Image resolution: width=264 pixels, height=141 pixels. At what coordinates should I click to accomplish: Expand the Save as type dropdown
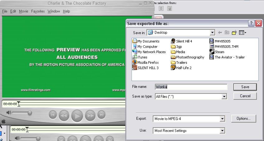(x=224, y=96)
